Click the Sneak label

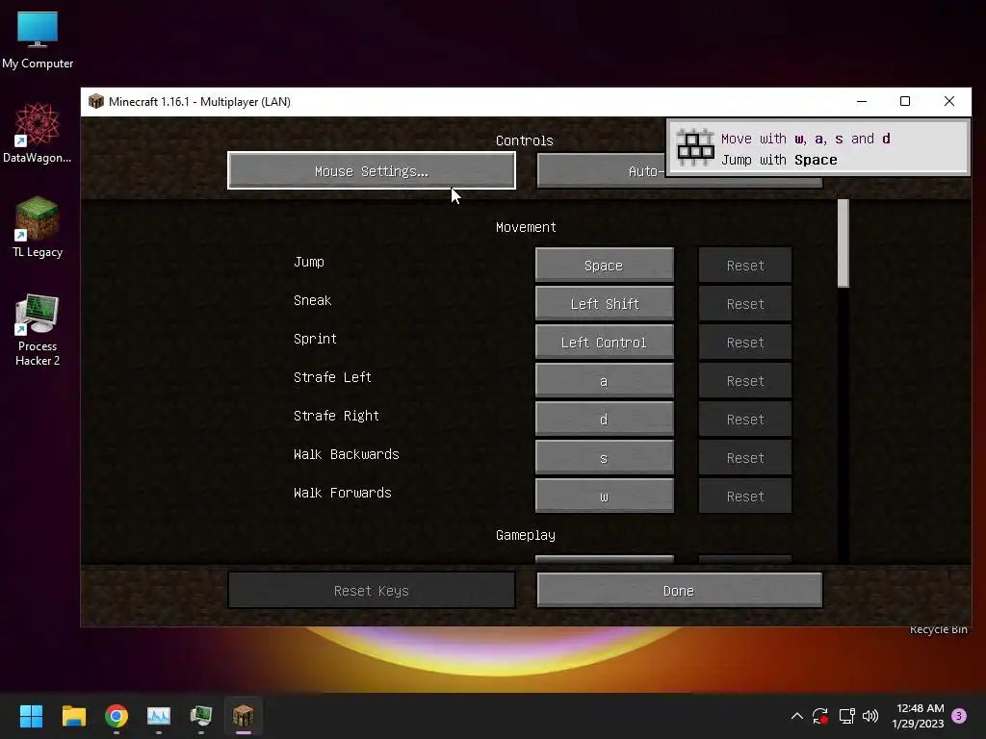(x=313, y=300)
